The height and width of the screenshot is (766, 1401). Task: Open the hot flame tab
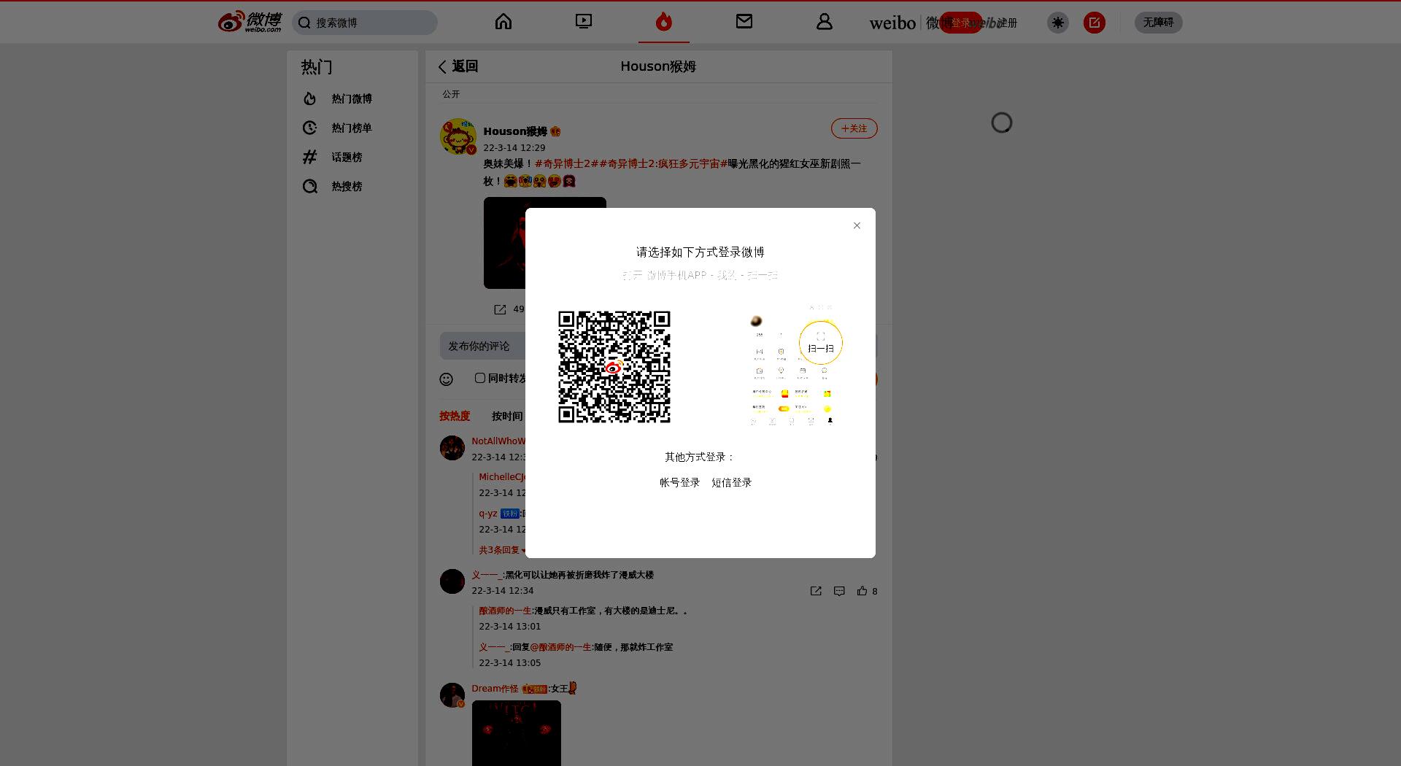[663, 22]
